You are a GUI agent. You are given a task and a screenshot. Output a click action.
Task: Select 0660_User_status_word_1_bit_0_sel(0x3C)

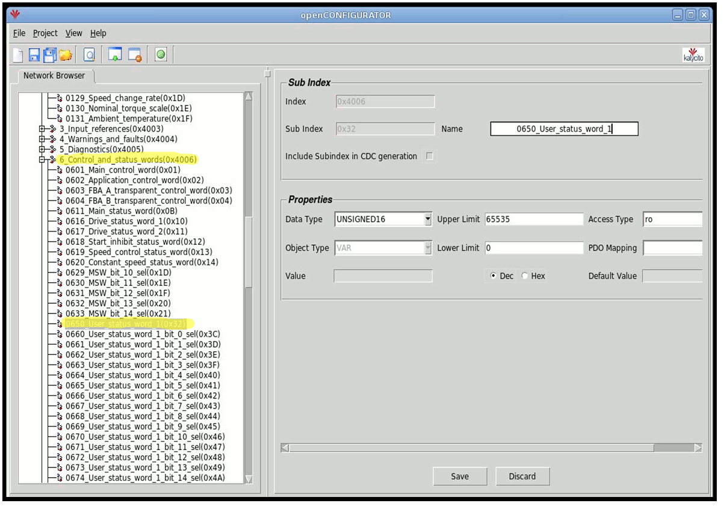click(143, 334)
